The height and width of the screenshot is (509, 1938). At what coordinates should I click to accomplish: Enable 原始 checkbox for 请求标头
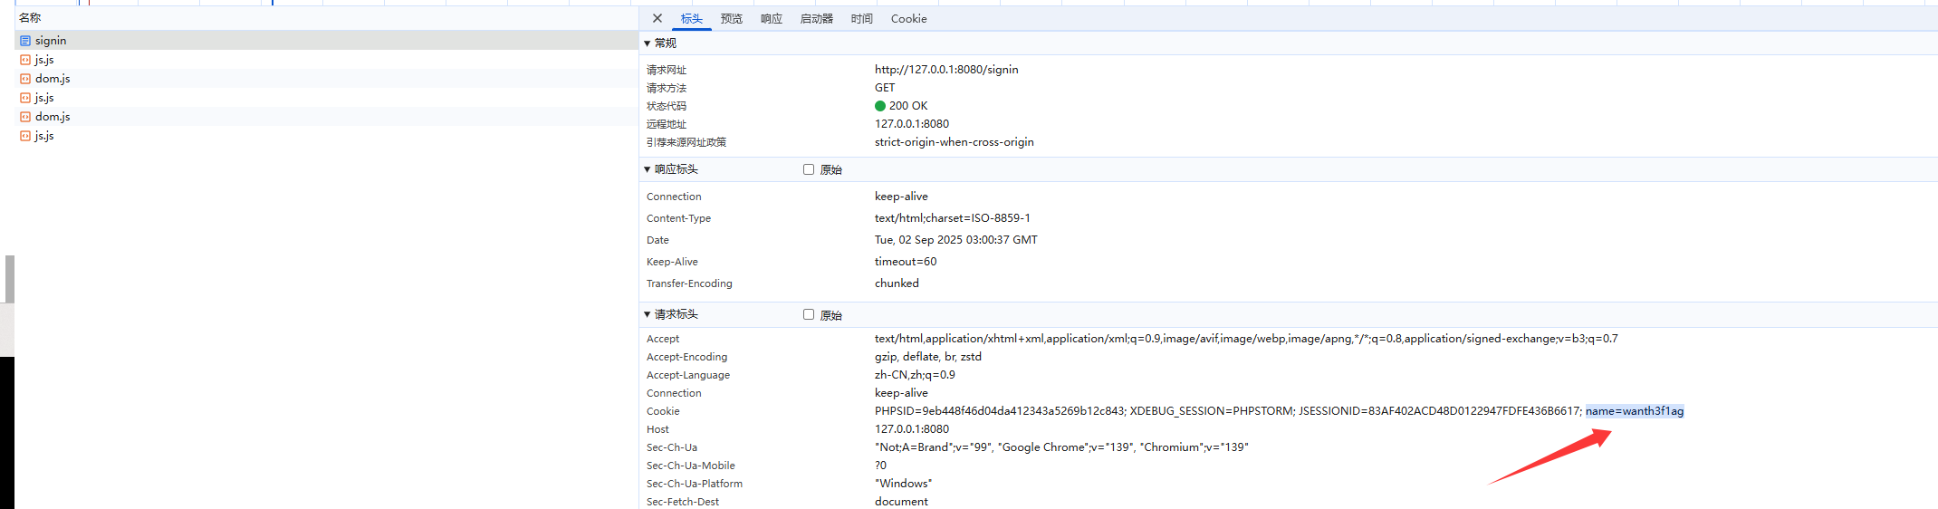(x=809, y=314)
